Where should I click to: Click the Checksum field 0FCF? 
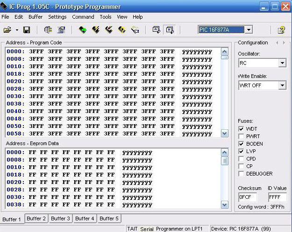pos(248,197)
